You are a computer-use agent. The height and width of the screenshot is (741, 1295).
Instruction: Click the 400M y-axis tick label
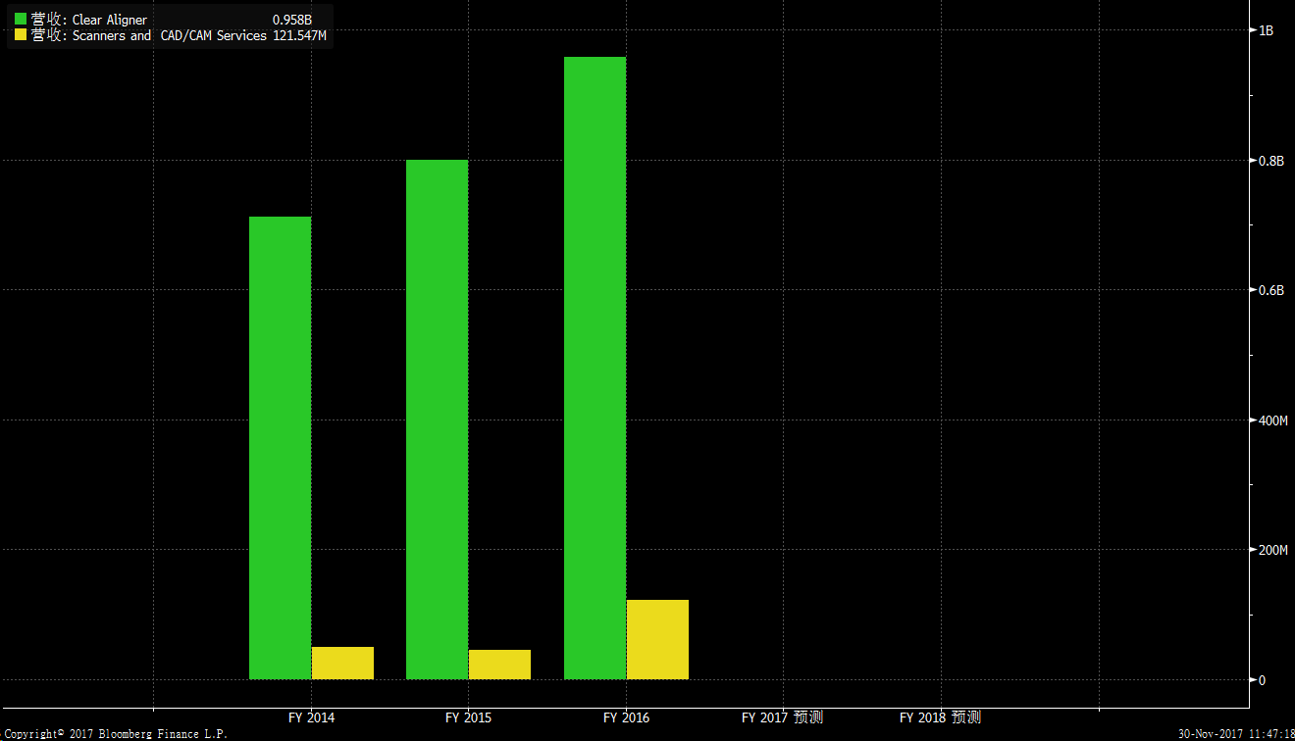(x=1272, y=420)
